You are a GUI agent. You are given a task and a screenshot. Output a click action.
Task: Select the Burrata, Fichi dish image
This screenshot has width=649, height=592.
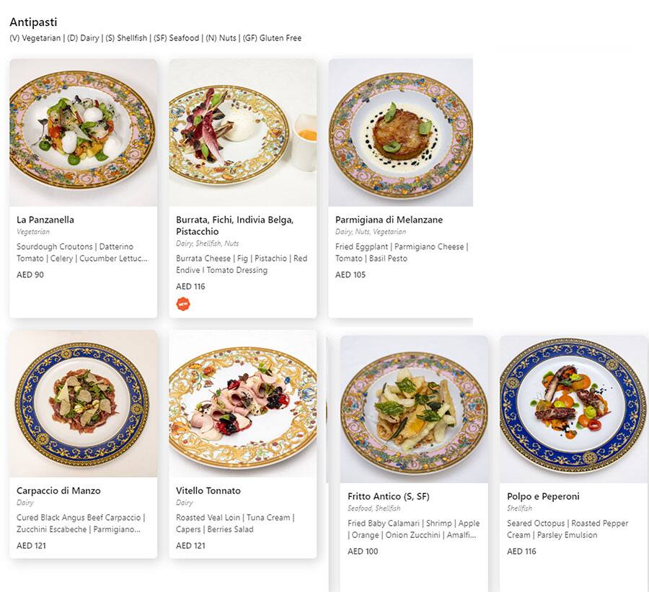tap(242, 133)
